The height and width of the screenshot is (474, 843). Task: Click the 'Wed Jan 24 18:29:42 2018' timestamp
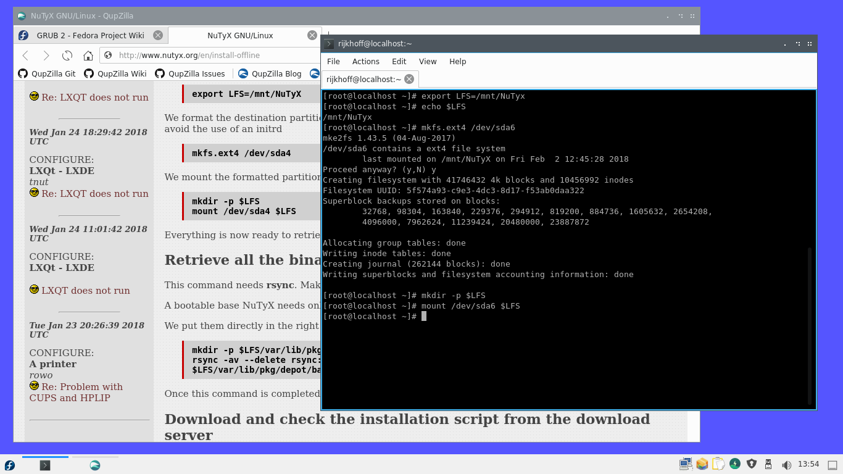[x=88, y=137]
